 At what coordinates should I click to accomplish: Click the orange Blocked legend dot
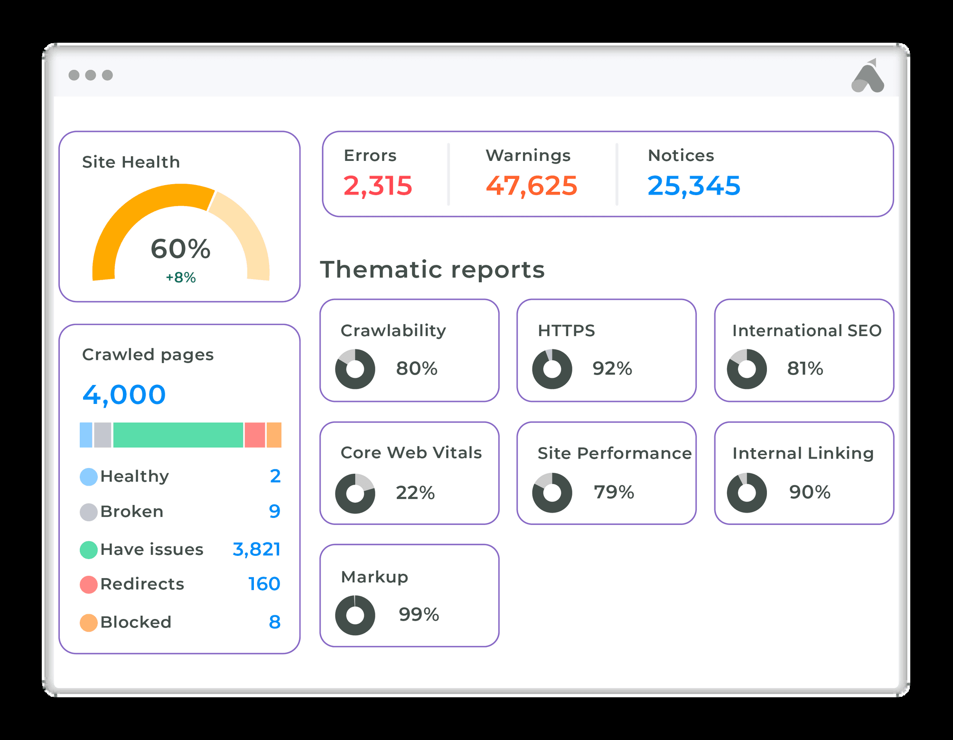[x=89, y=622]
